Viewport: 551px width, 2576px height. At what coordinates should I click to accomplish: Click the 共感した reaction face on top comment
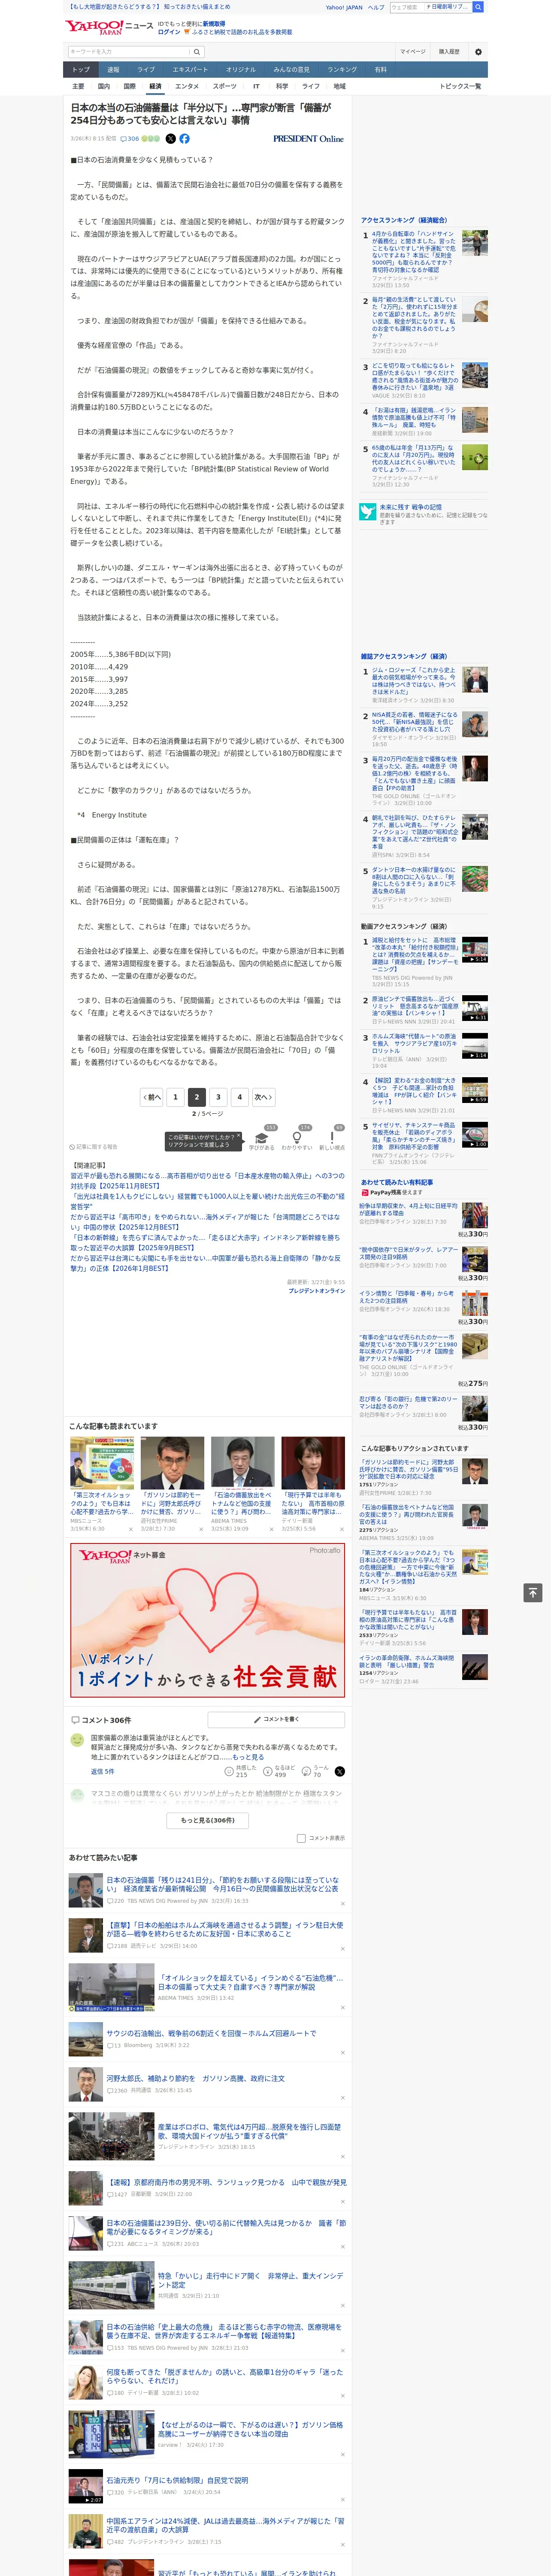tap(229, 1771)
